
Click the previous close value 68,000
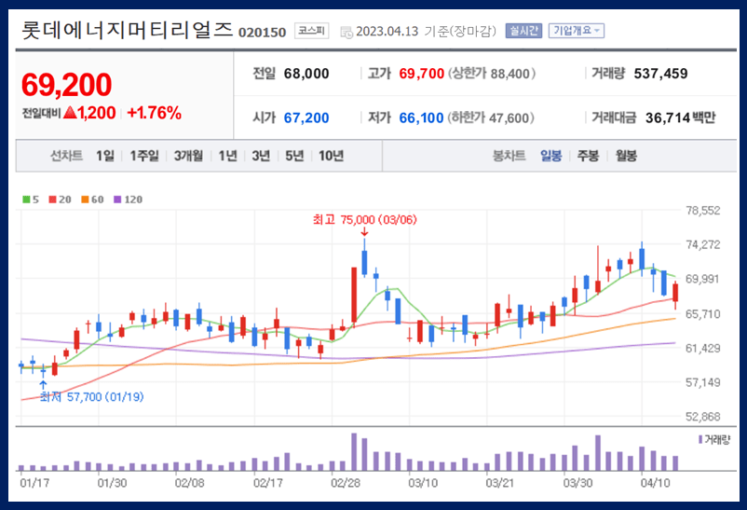(306, 74)
